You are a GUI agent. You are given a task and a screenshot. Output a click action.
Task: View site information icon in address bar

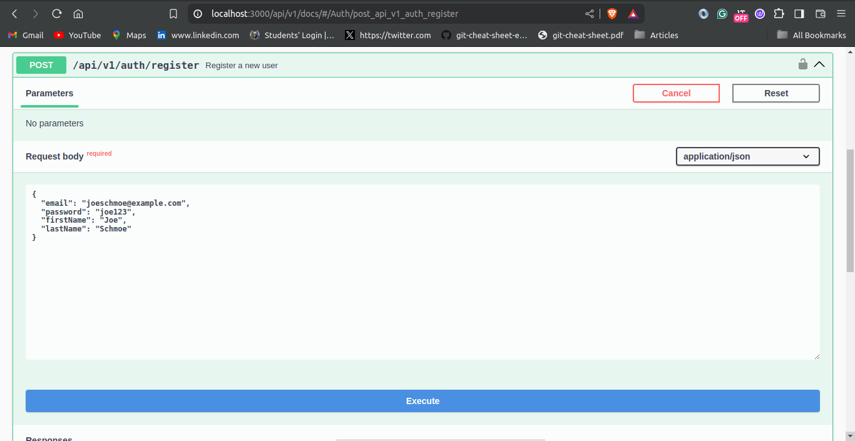point(198,13)
